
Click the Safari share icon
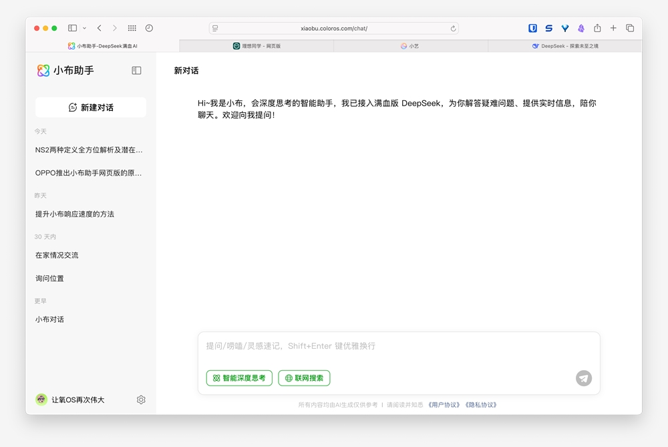pyautogui.click(x=597, y=28)
